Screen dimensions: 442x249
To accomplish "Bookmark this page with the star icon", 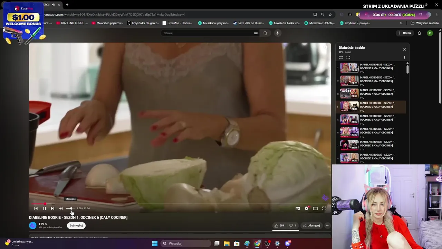I will point(330,15).
